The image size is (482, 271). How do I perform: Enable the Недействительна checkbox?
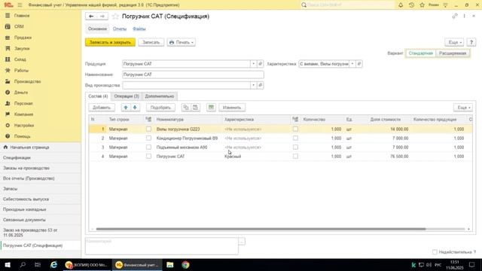(x=435, y=252)
